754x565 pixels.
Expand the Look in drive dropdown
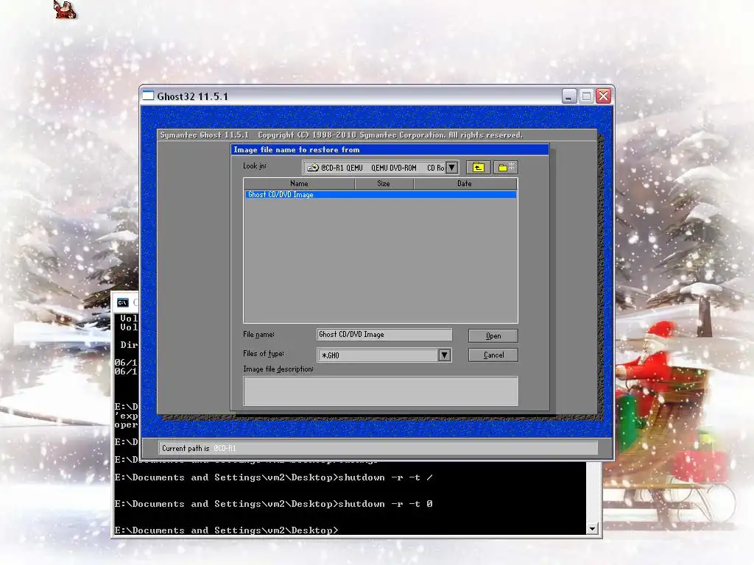(x=452, y=168)
